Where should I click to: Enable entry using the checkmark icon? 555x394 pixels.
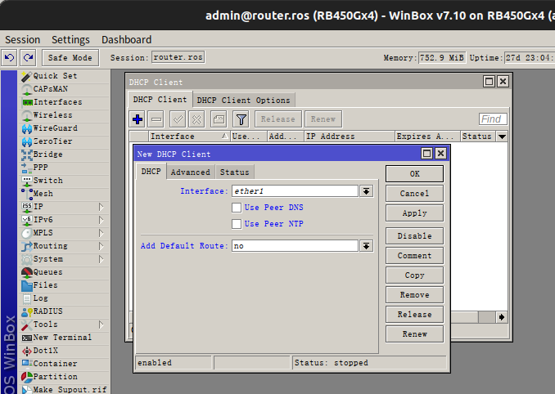(178, 119)
